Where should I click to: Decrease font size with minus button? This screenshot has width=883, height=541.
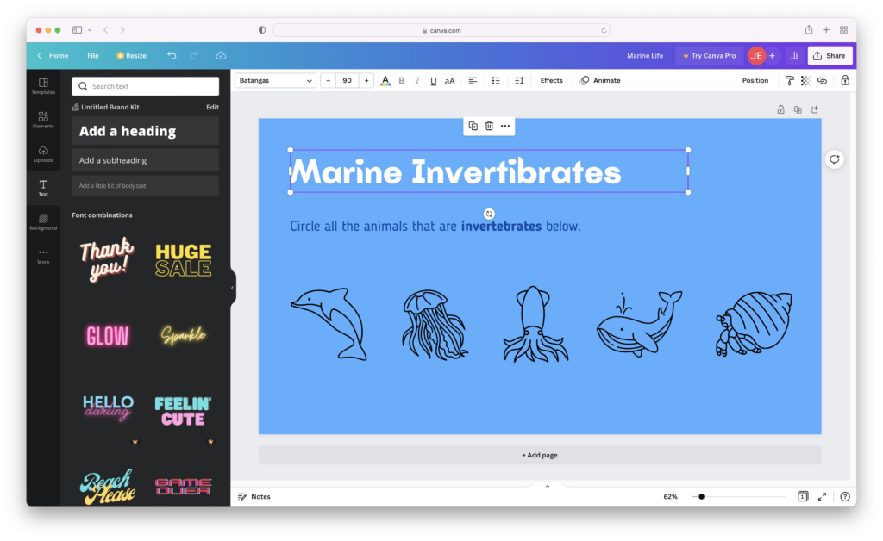click(329, 80)
